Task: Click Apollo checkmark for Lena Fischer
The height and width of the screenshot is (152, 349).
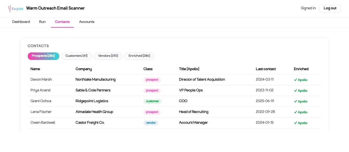Action: [x=300, y=112]
